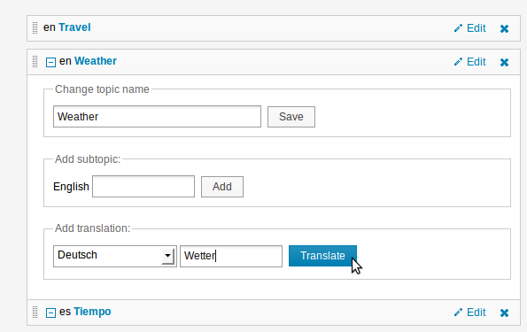Click the Translate button
527x332 pixels.
point(322,256)
